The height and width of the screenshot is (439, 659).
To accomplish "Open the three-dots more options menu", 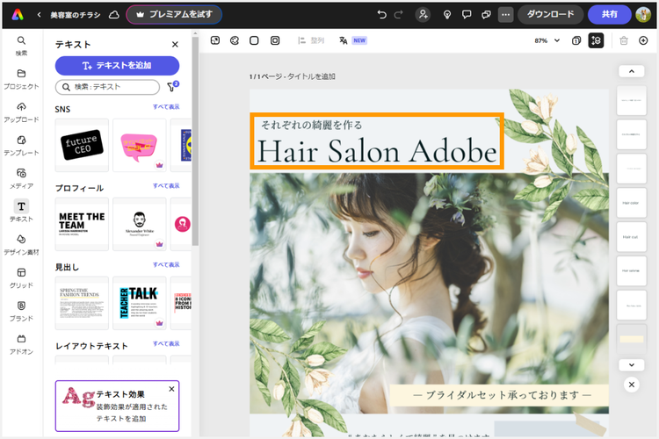I will coord(505,15).
